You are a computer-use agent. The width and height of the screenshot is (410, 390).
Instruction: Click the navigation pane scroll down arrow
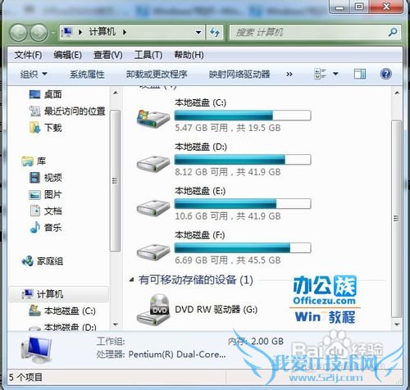pos(116,324)
